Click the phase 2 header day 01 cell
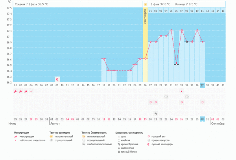Screen dimensions: 236x160 (x=150, y=11)
